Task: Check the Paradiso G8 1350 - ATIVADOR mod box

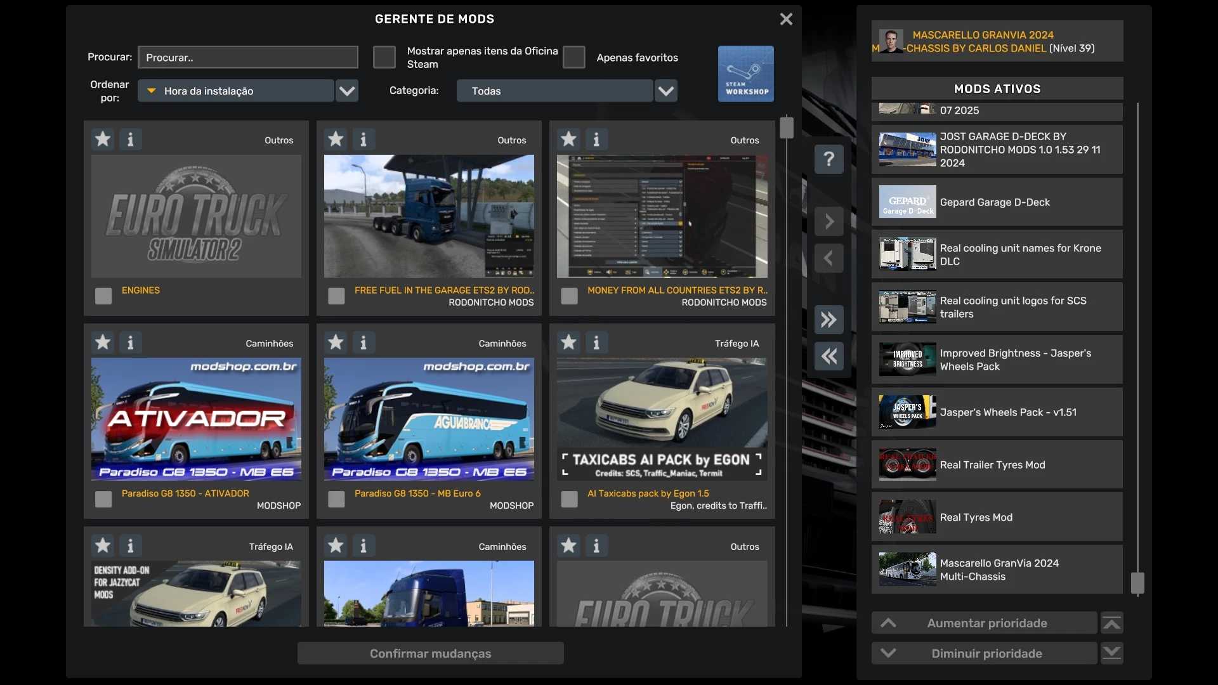Action: (103, 499)
